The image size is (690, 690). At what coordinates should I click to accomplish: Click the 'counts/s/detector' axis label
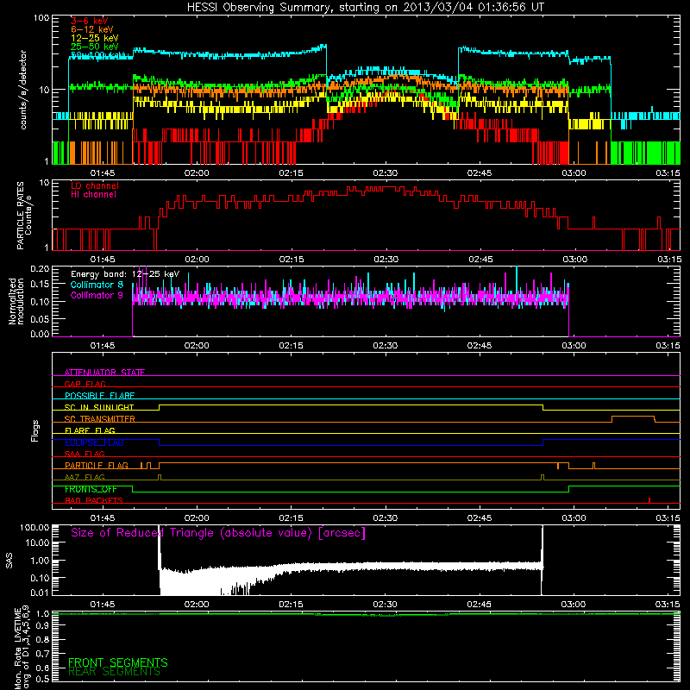tap(23, 90)
